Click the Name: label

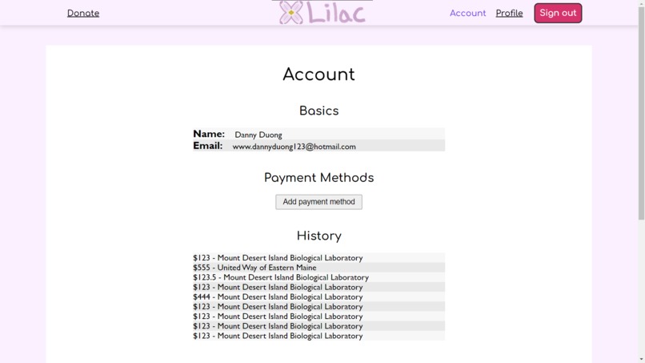coord(209,134)
